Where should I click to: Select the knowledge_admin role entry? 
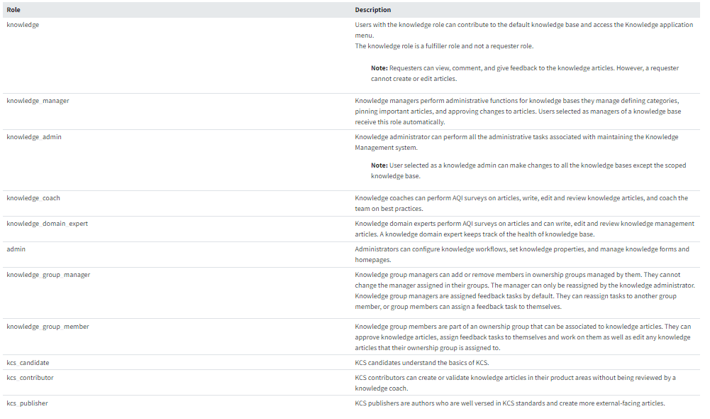(34, 137)
